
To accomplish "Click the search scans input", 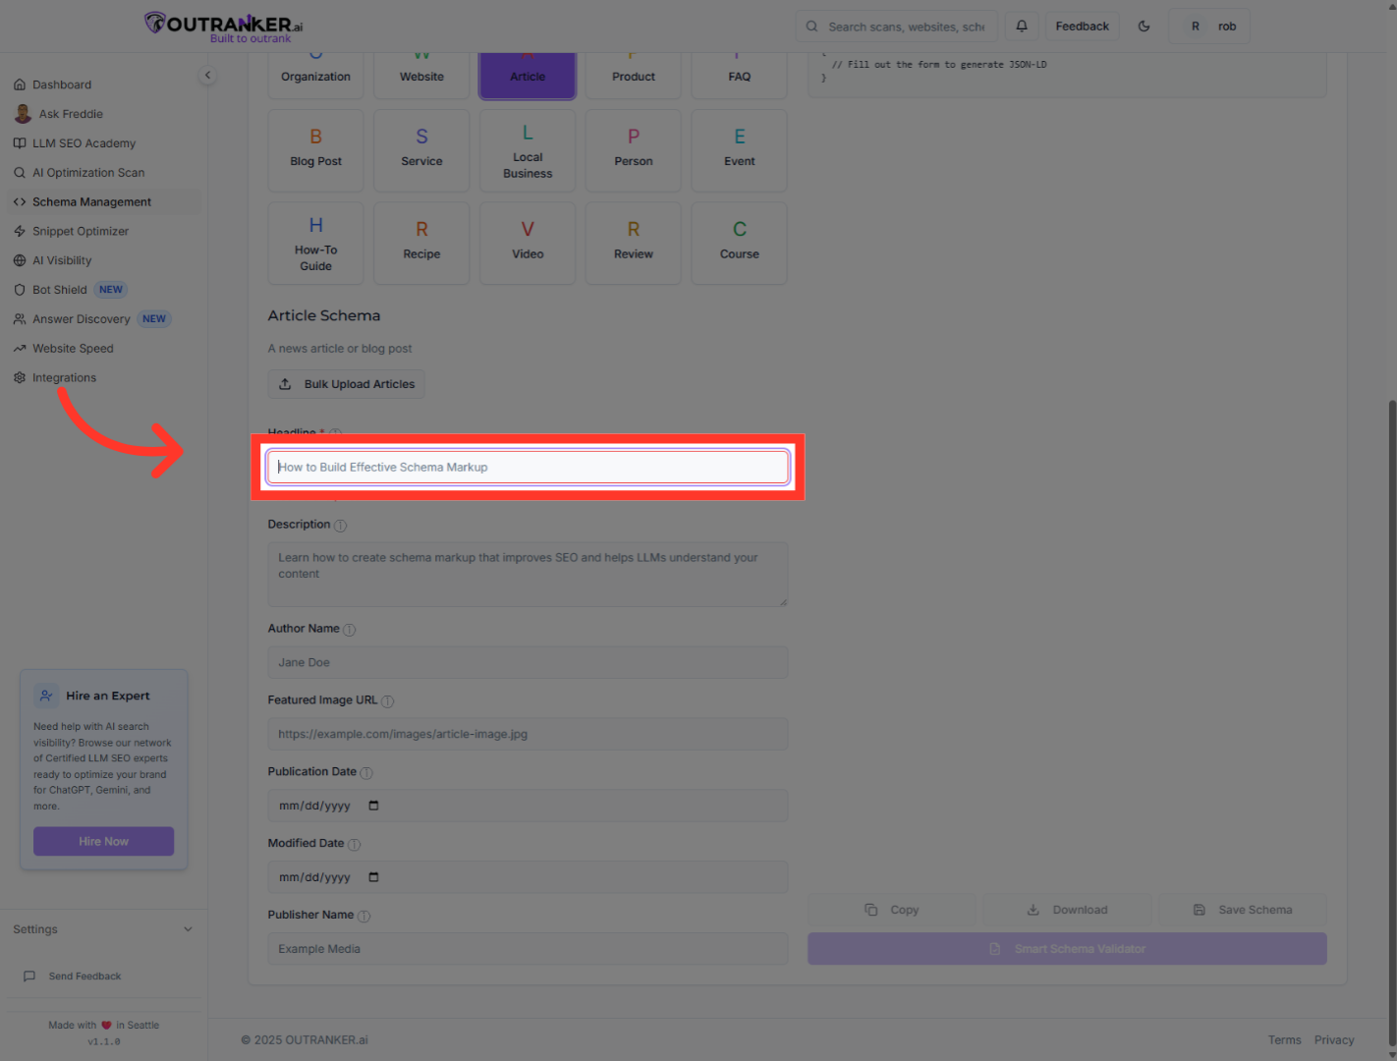I will point(897,27).
